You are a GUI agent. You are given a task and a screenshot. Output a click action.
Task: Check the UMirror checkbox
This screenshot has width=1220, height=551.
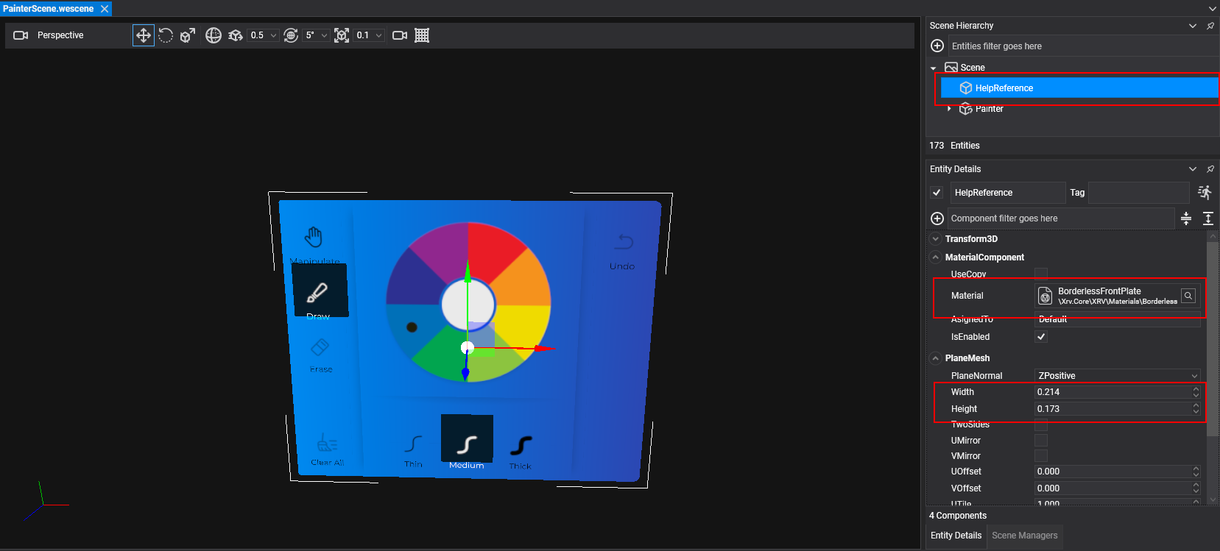pos(1041,440)
